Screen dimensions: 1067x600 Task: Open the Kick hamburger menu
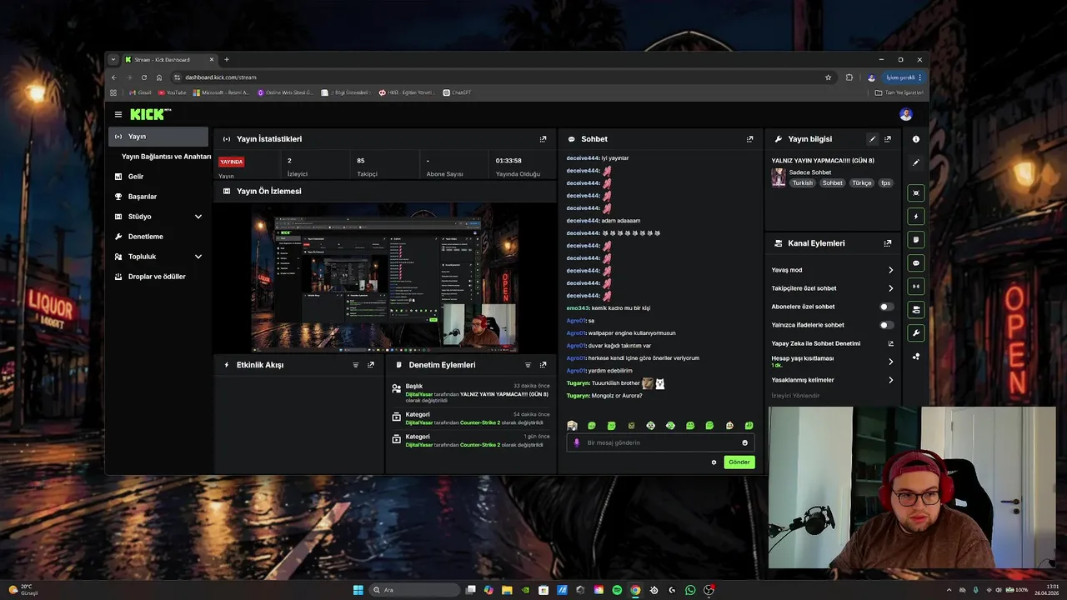coord(118,114)
